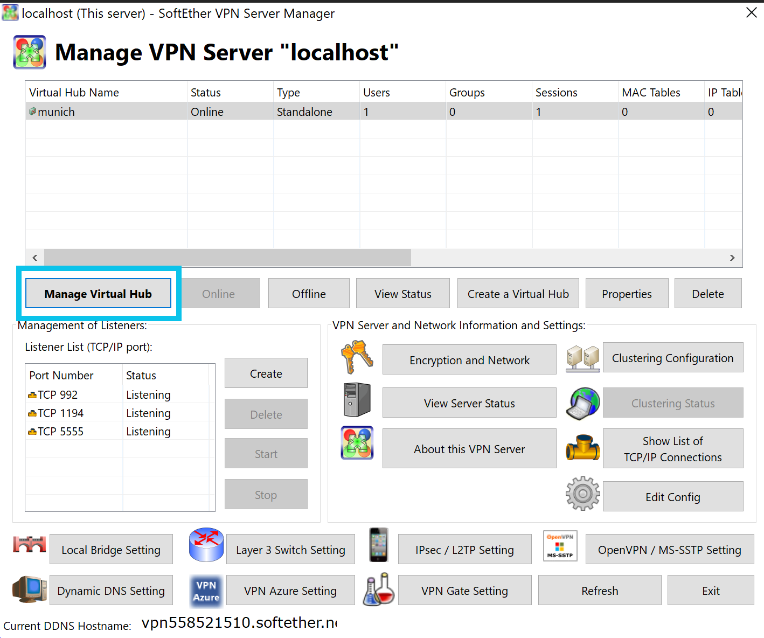Open Edit Config
The height and width of the screenshot is (638, 764).
pos(673,496)
